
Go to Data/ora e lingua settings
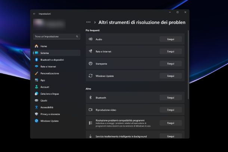(49, 94)
